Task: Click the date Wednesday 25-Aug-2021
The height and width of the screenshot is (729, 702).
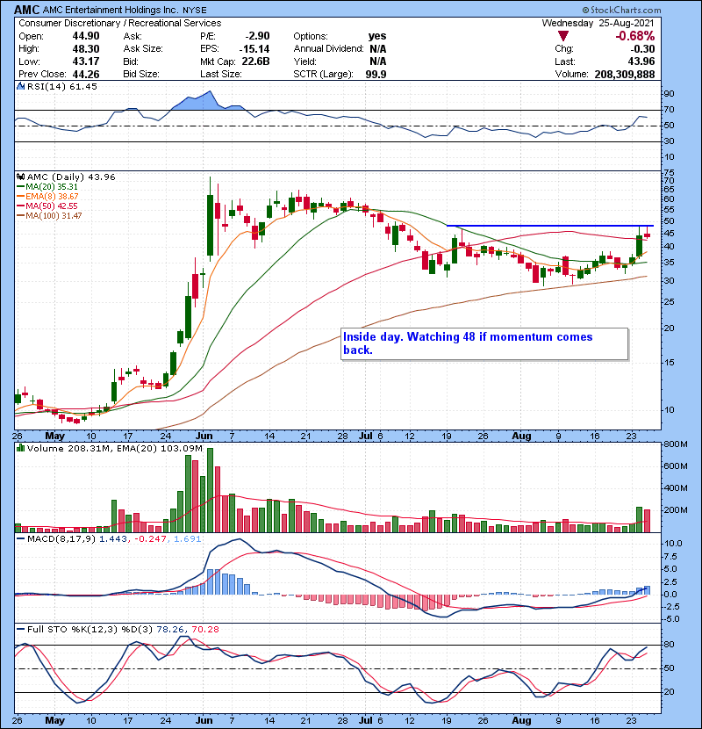Action: [598, 23]
